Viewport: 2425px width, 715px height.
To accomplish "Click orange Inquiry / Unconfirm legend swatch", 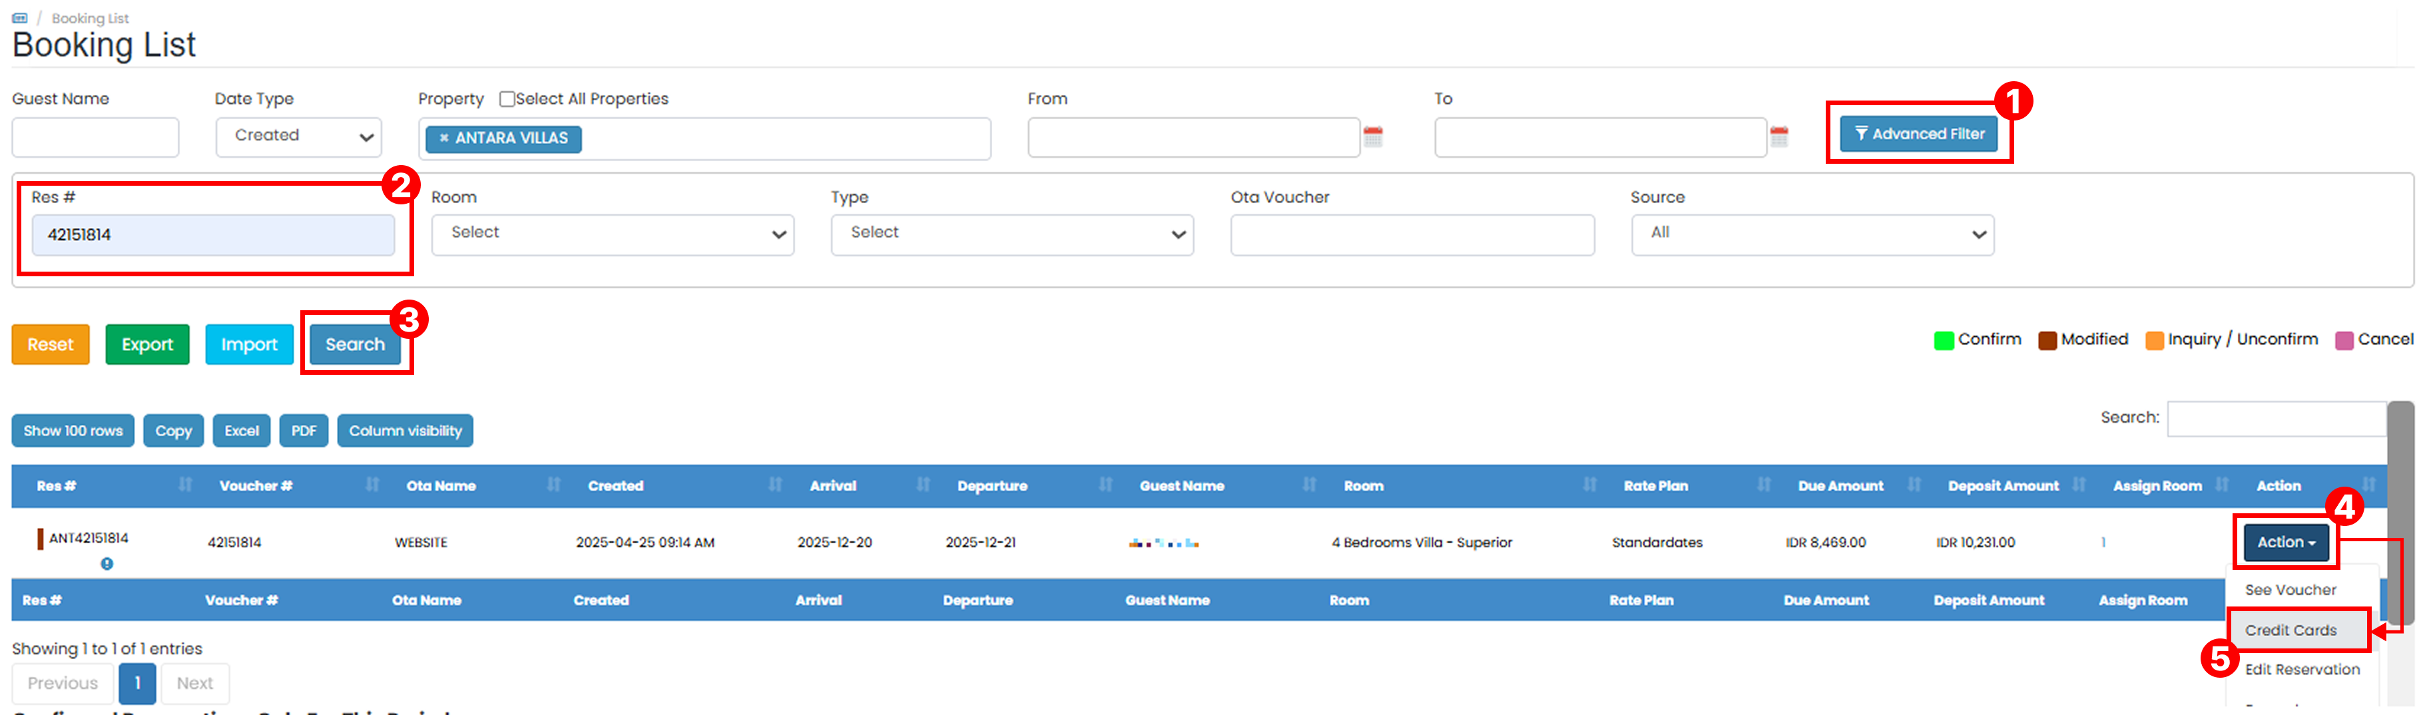I will point(2154,341).
